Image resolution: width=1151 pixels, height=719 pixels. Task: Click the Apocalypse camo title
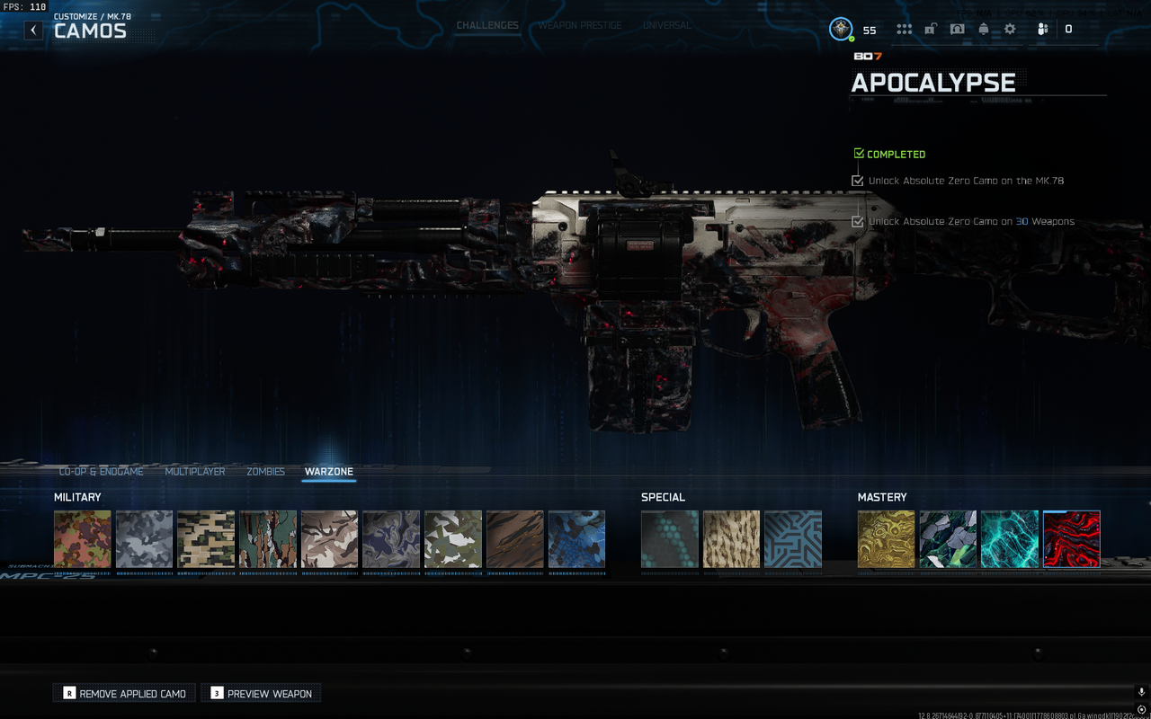click(x=933, y=82)
